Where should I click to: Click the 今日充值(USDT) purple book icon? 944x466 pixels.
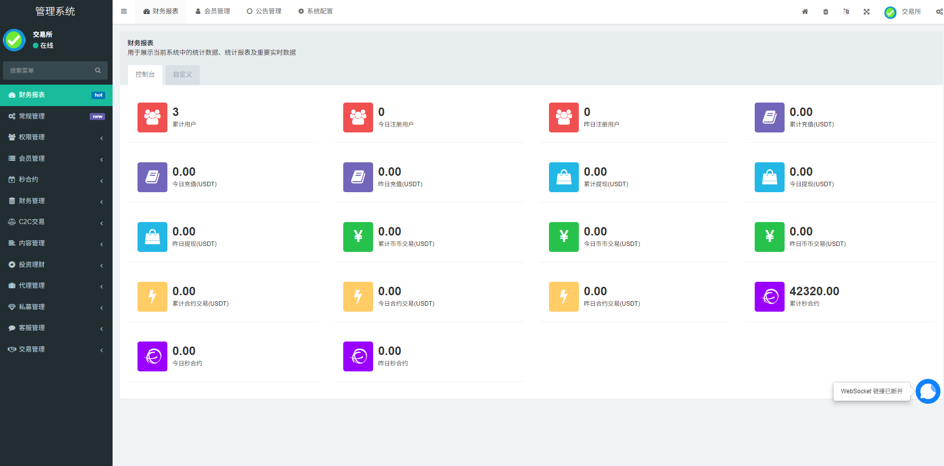[x=152, y=177]
